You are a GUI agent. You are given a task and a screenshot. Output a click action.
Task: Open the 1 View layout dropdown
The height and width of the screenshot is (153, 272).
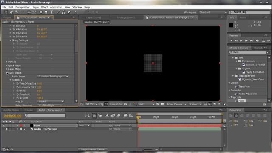195,104
